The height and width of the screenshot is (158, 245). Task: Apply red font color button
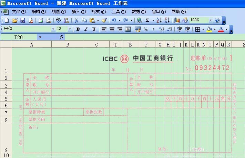click(221, 29)
